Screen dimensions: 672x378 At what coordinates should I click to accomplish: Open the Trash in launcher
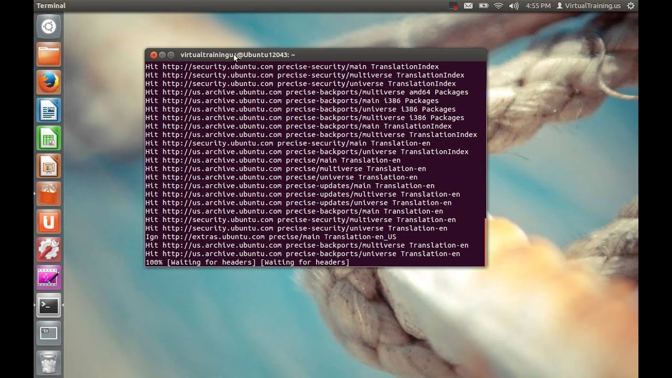(x=49, y=362)
